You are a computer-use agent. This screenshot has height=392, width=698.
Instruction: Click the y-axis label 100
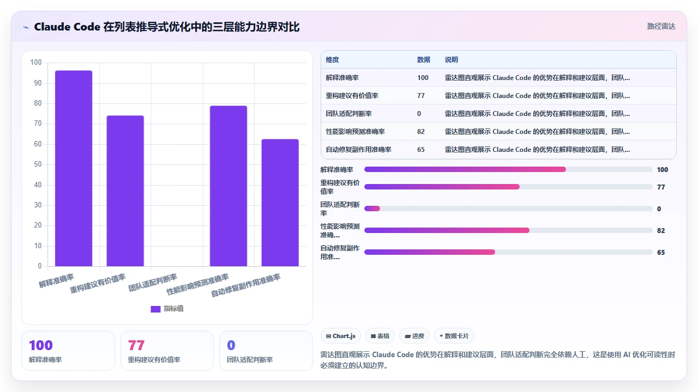click(x=36, y=63)
